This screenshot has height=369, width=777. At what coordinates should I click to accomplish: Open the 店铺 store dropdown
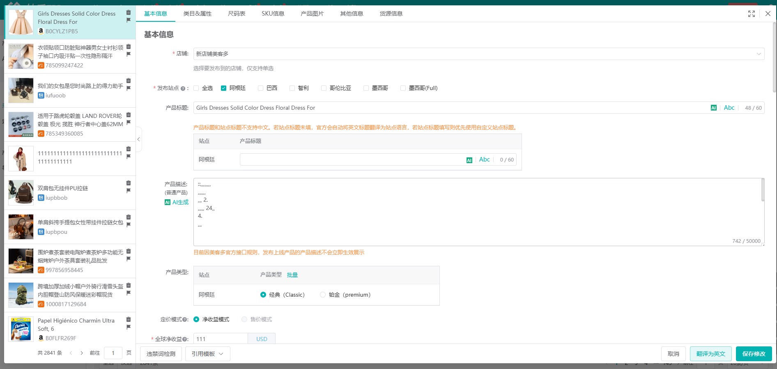point(478,54)
